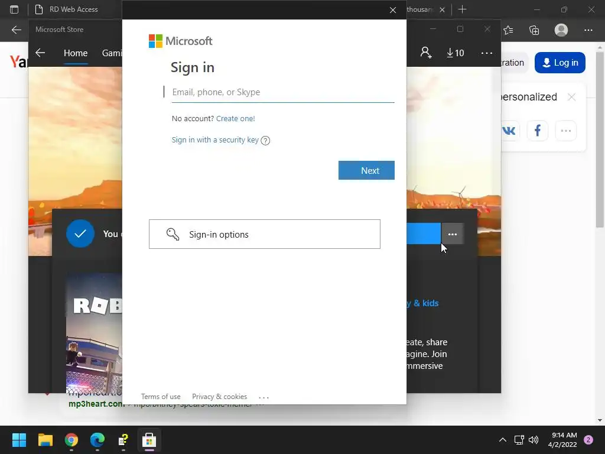Open a new Edge tab

462,9
